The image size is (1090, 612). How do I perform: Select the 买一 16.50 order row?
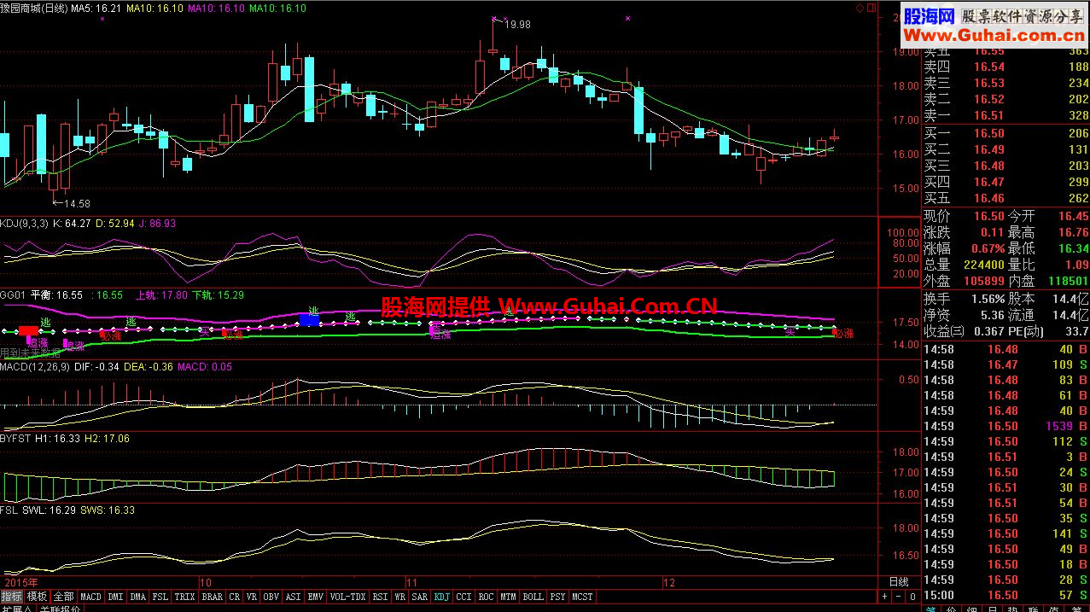(x=1006, y=133)
